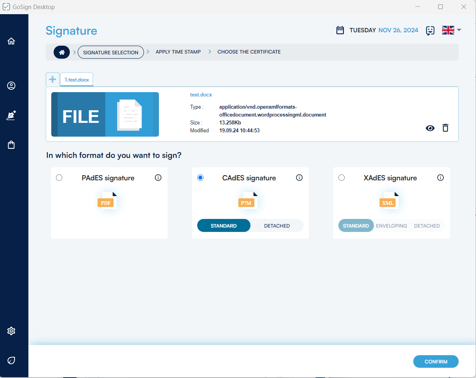Go to Home in left sidebar
476x378 pixels.
point(11,41)
